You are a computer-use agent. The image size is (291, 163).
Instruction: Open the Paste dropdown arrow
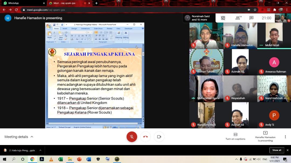[x=49, y=39]
